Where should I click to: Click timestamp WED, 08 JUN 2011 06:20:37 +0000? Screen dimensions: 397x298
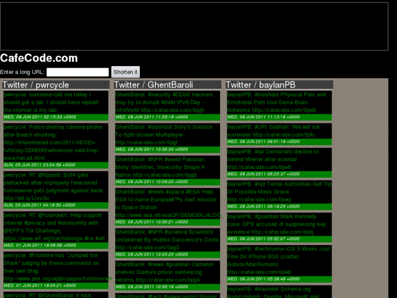tap(263, 174)
